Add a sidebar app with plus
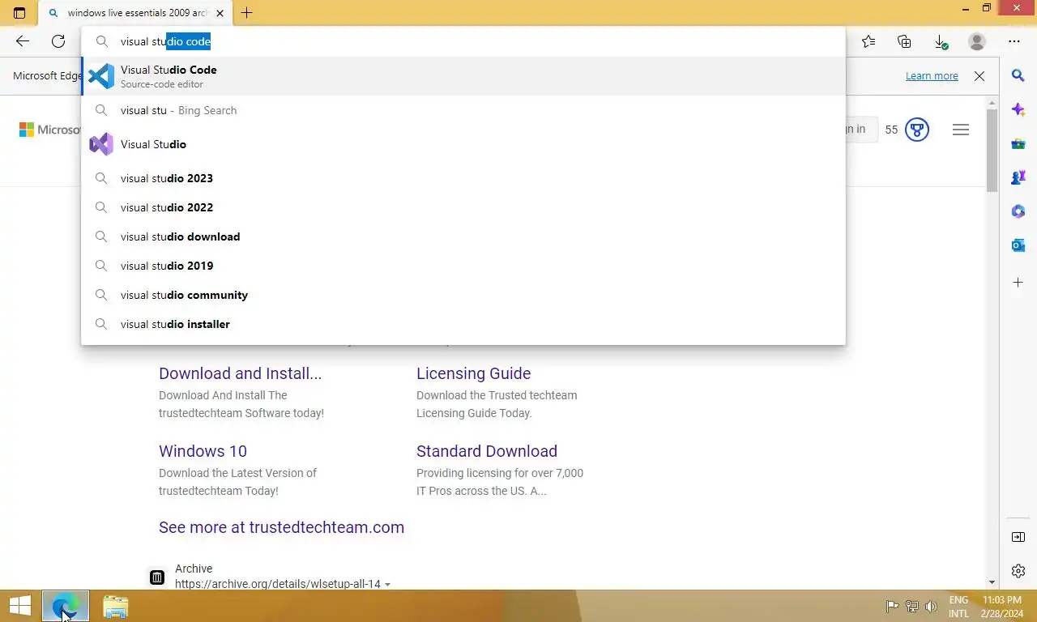Screen dimensions: 1037x622 coord(1018,283)
